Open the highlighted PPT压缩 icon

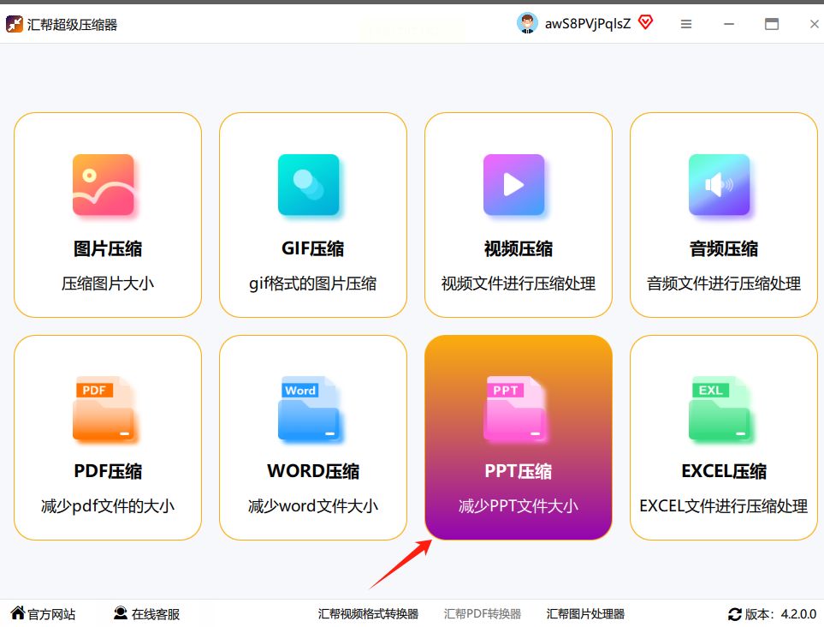tap(514, 409)
